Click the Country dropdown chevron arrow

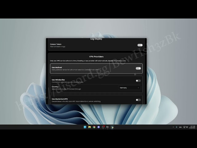(138, 88)
